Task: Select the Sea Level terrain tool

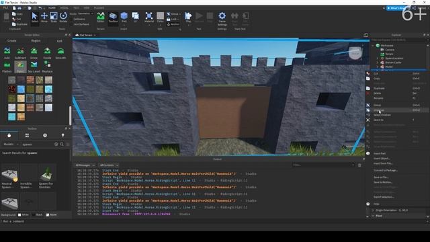Action: 34,67
